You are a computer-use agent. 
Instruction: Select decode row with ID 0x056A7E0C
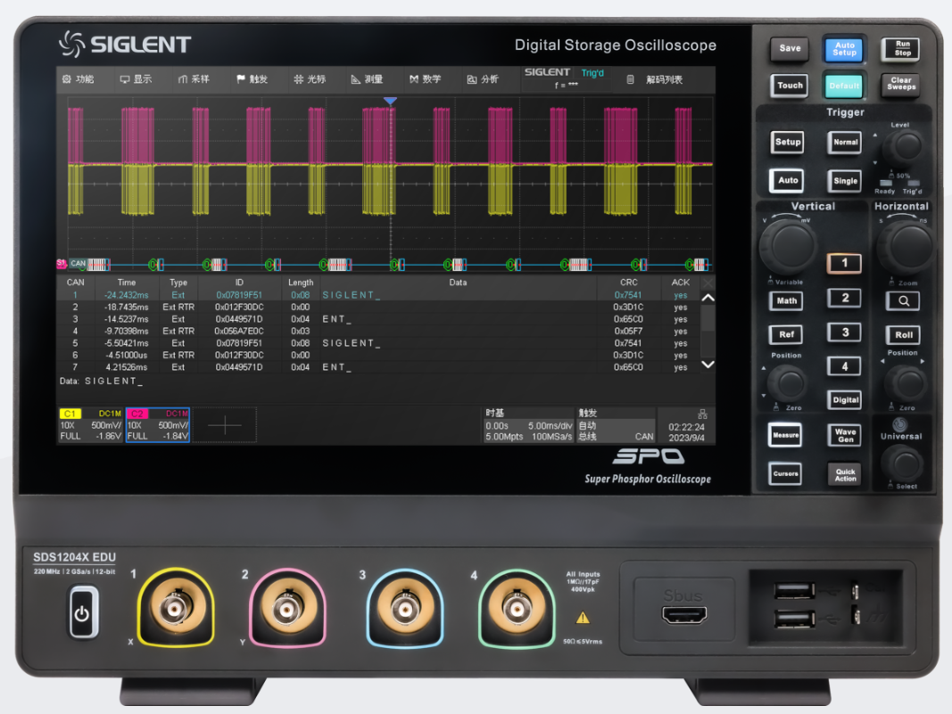click(379, 332)
